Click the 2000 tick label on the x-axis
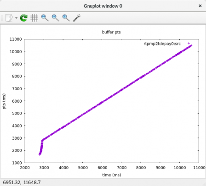 click(25, 168)
